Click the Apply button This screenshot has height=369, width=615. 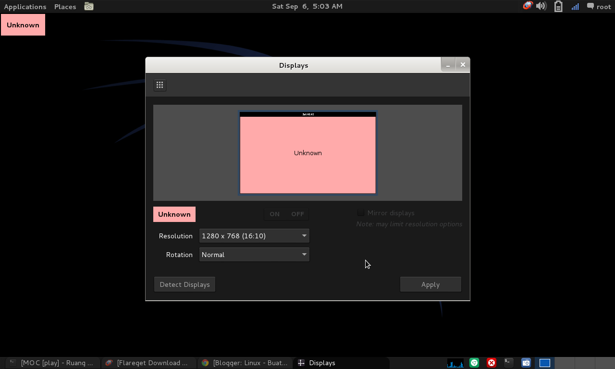[x=430, y=284]
